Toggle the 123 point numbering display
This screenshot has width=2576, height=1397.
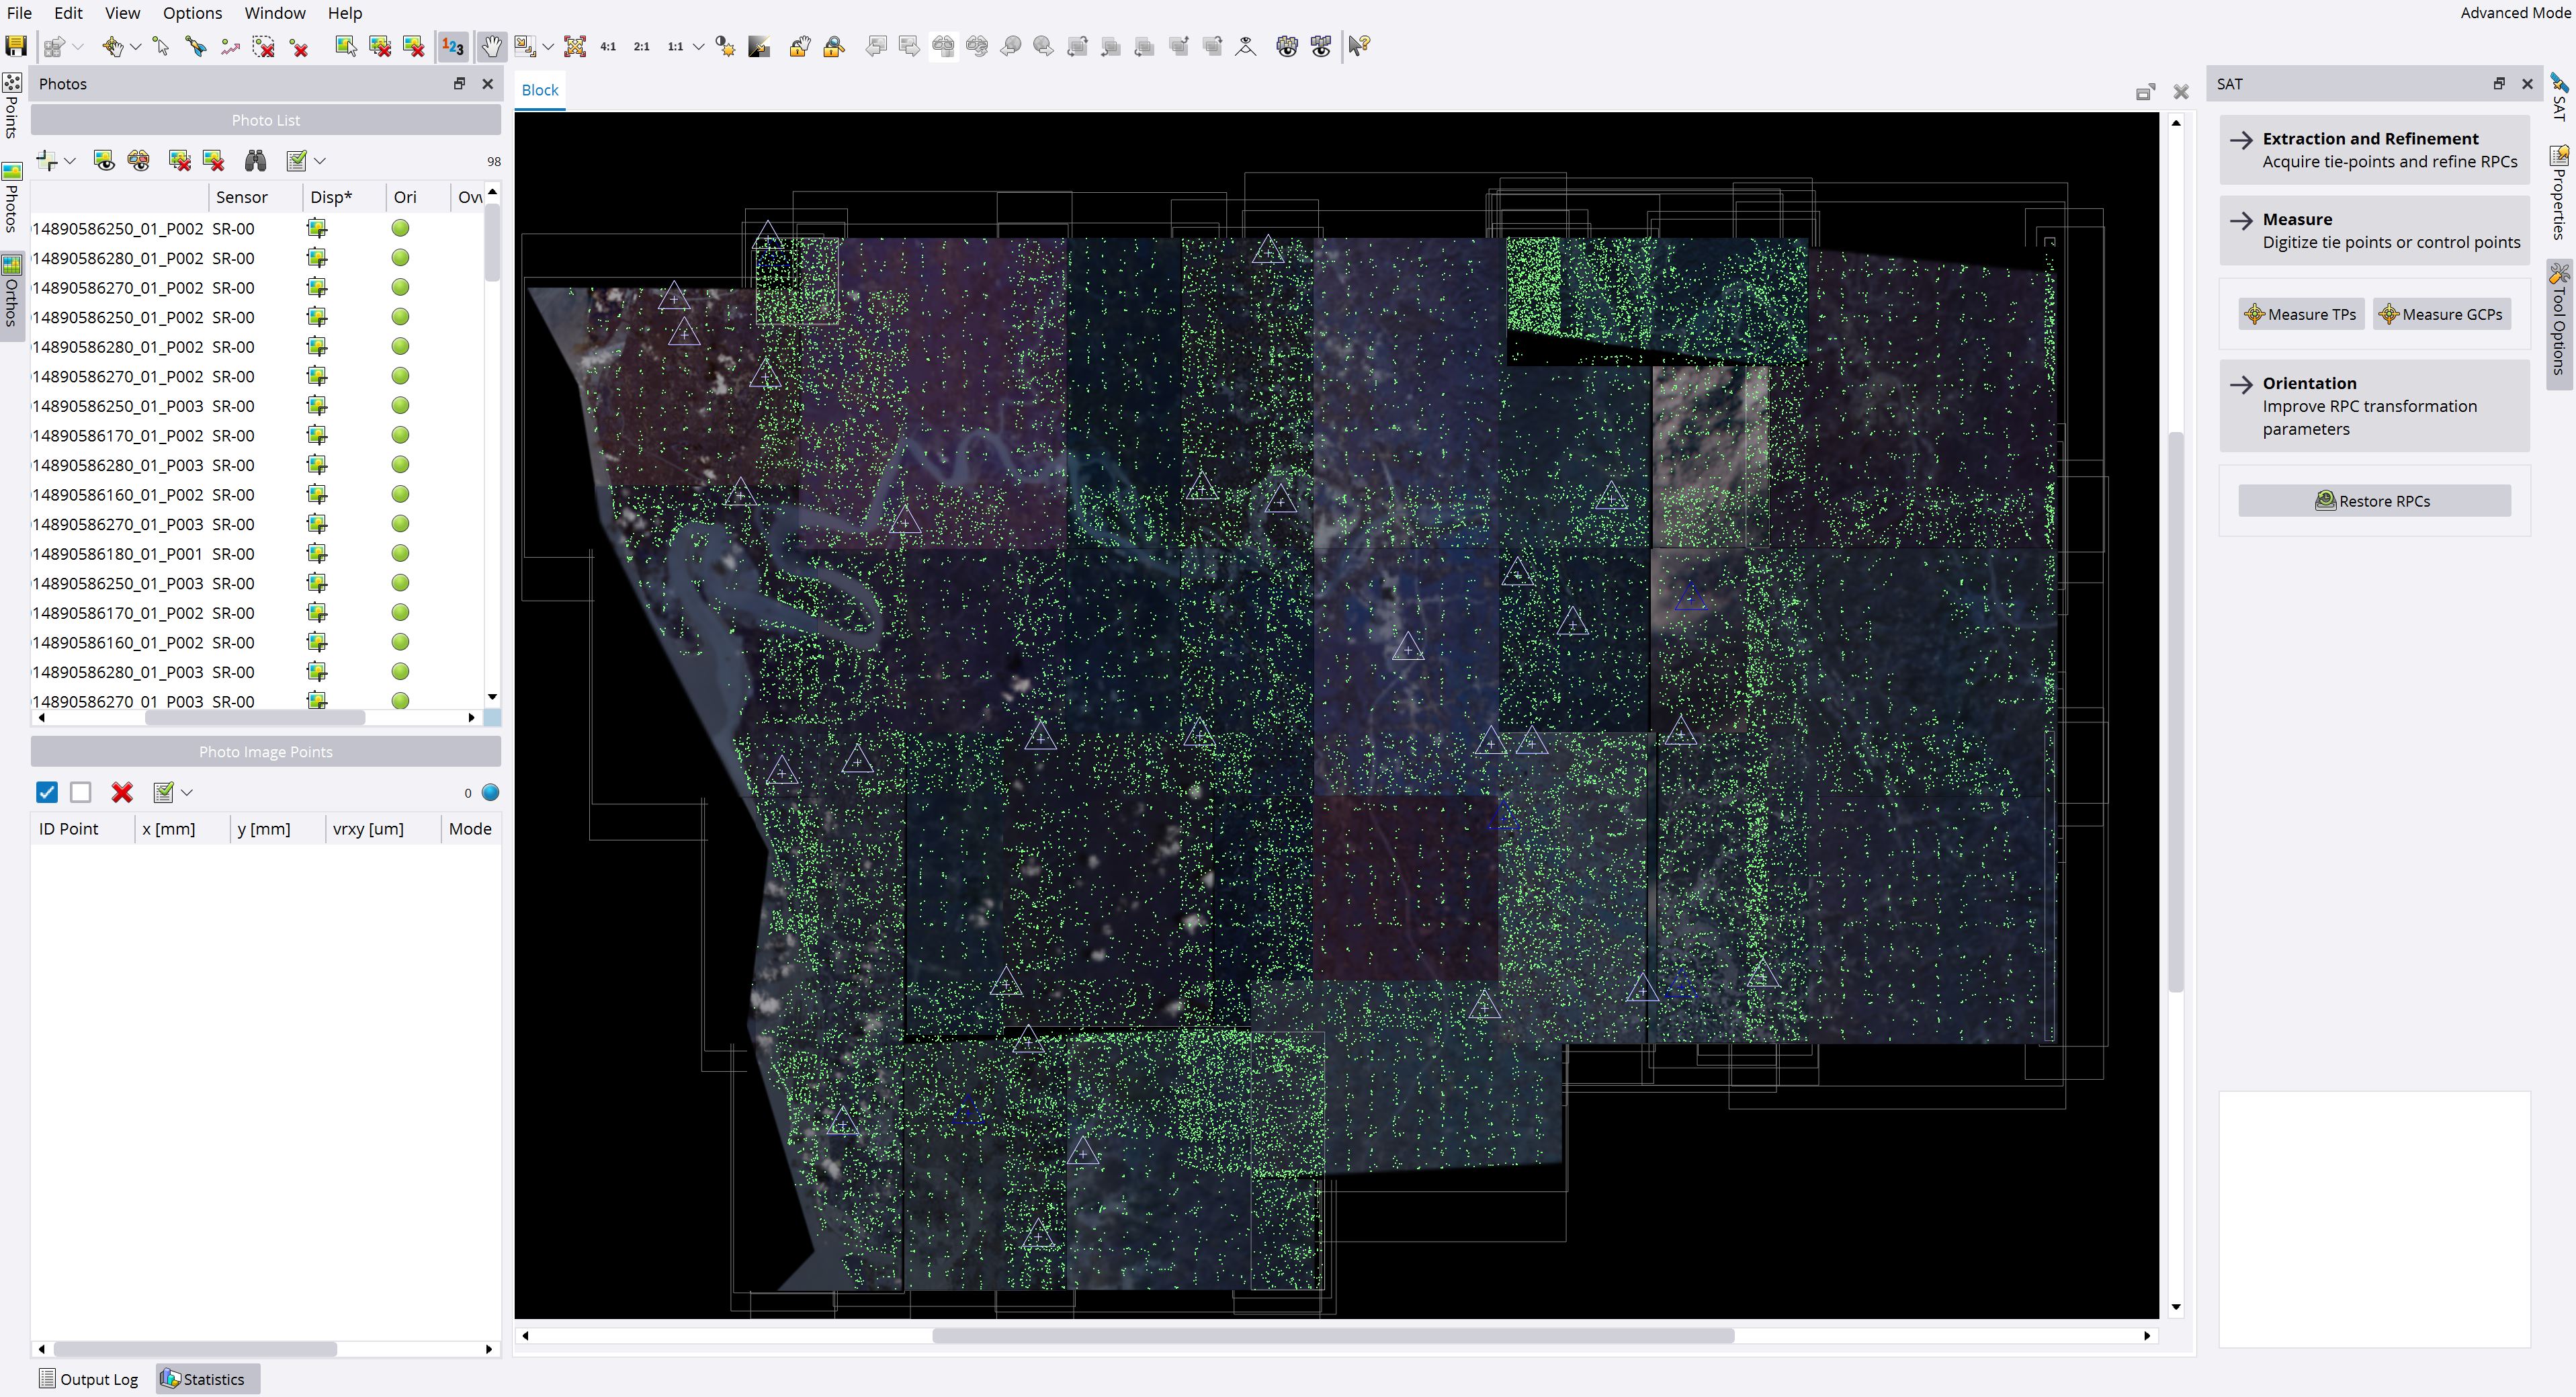(x=453, y=46)
